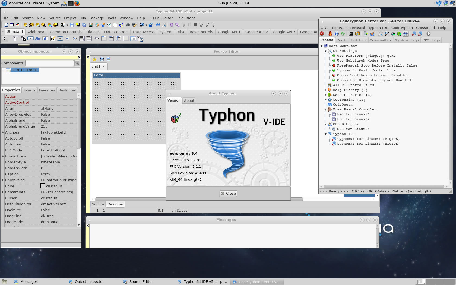The height and width of the screenshot is (285, 456).
Task: Select the CodeOcean tree item
Action: pyautogui.click(x=343, y=105)
